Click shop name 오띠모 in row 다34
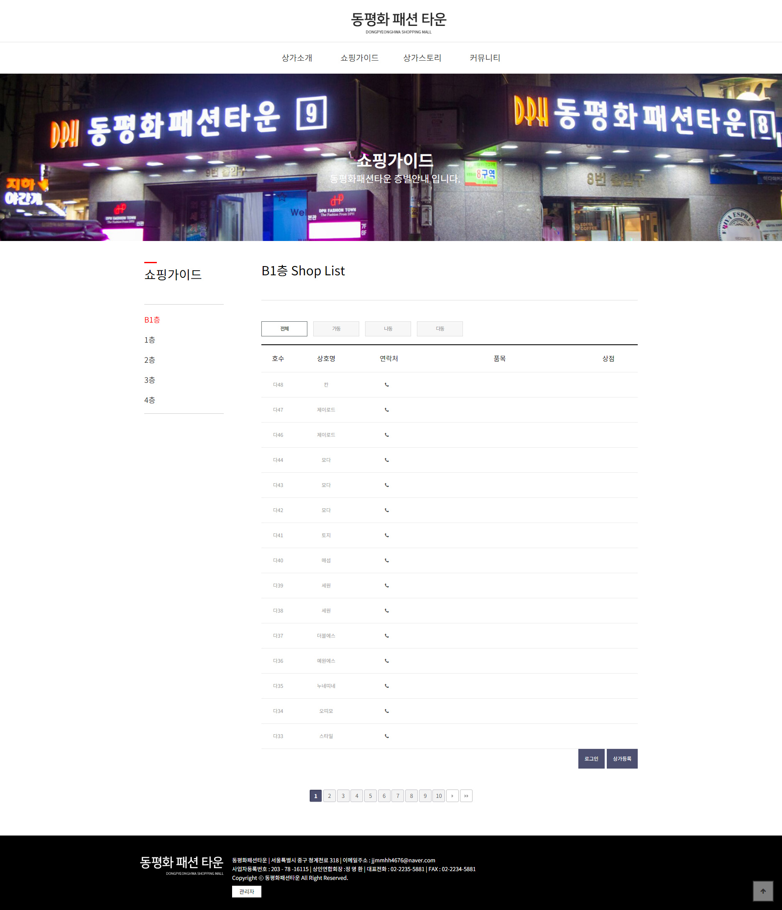 point(326,710)
